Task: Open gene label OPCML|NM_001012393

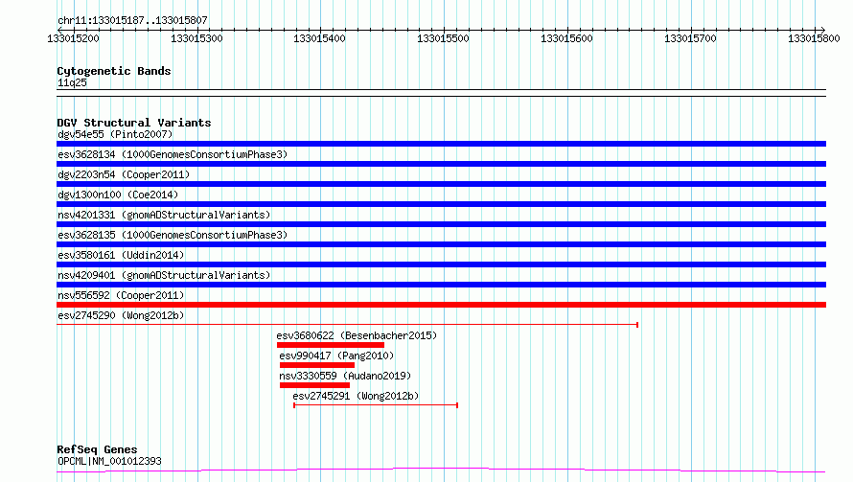Action: point(109,461)
